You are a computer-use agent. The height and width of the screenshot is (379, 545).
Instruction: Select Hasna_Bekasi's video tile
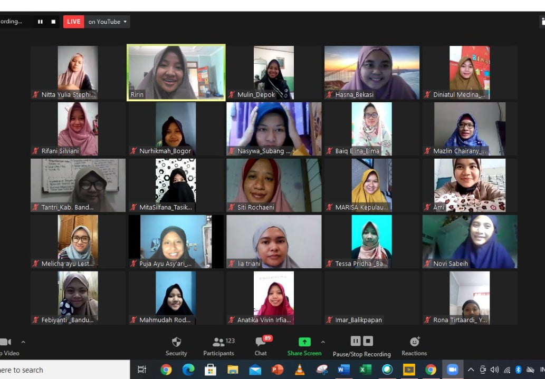(x=371, y=72)
